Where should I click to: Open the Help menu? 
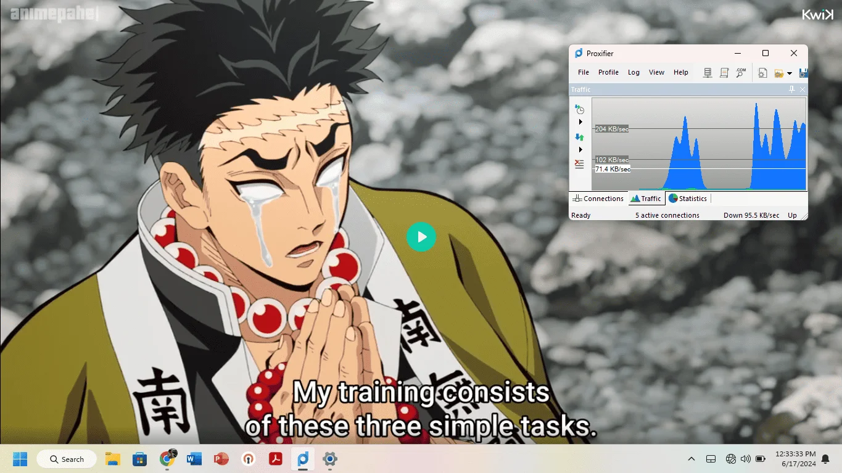coord(680,72)
